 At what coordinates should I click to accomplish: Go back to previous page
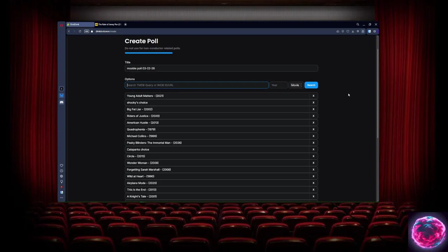[69, 31]
